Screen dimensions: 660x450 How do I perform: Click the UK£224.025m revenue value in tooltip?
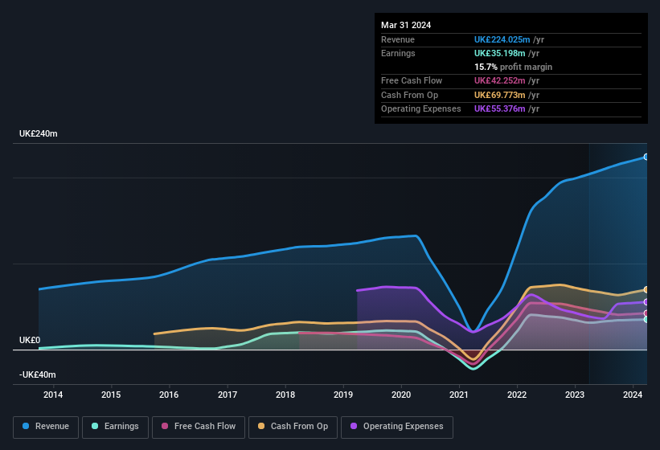[502, 39]
